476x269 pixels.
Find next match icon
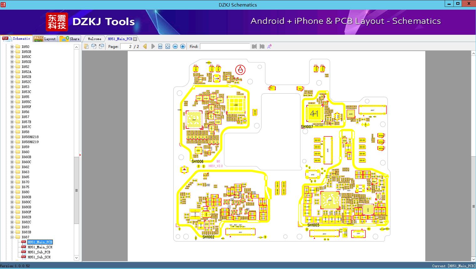pos(262,46)
